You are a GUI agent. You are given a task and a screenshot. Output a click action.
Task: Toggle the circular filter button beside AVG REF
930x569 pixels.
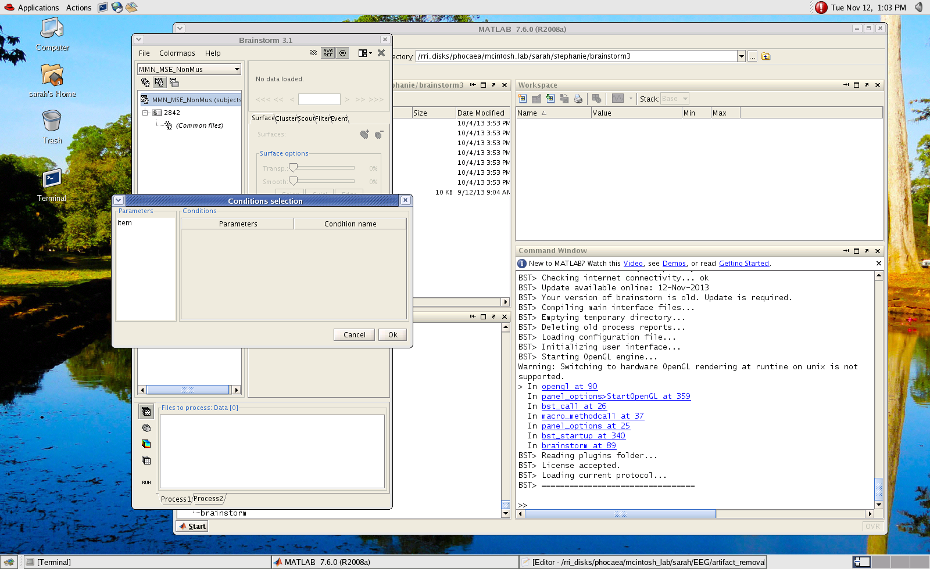(x=343, y=53)
